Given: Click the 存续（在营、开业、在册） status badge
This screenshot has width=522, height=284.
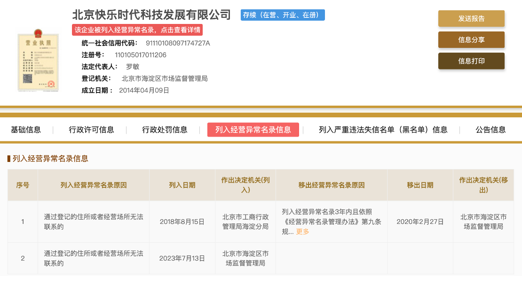Looking at the screenshot, I should click(283, 15).
